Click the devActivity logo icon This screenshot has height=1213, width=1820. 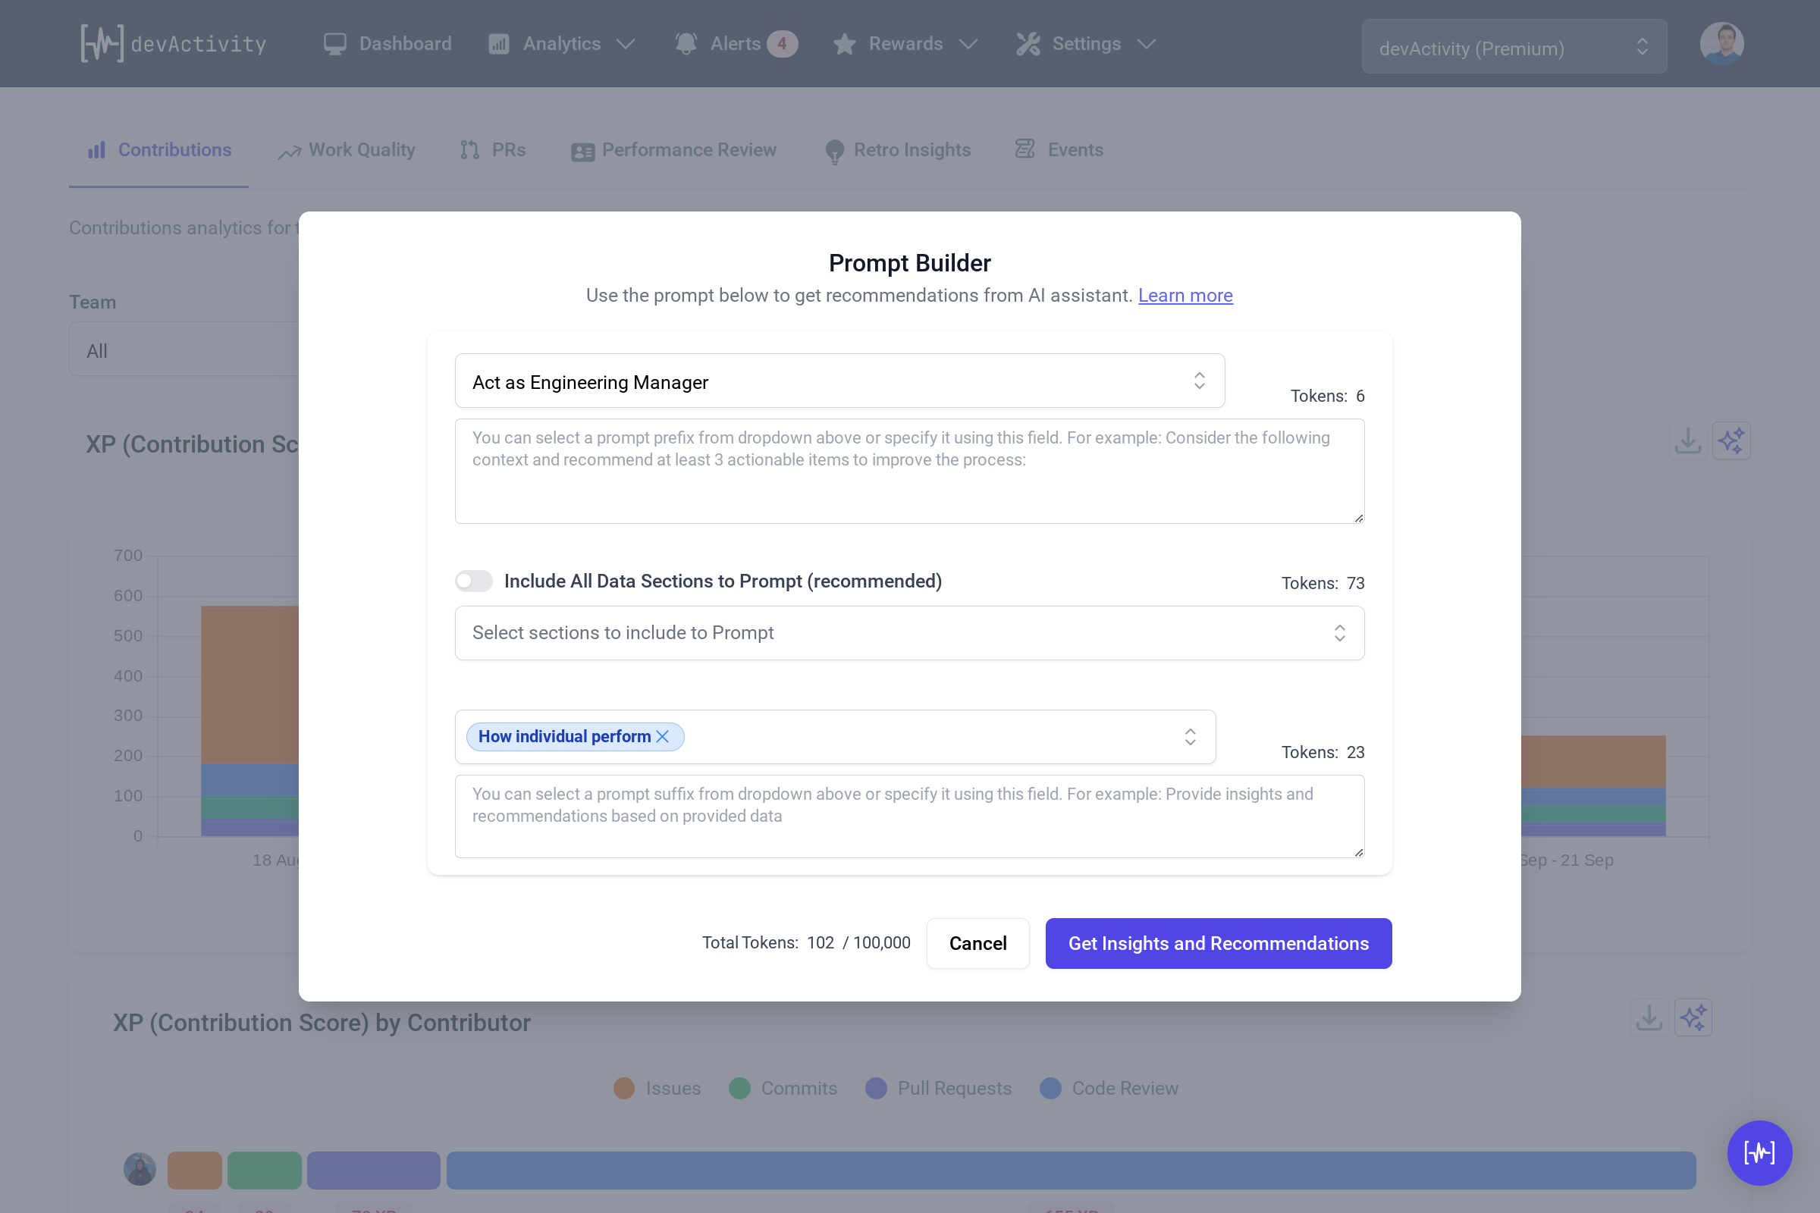tap(102, 43)
